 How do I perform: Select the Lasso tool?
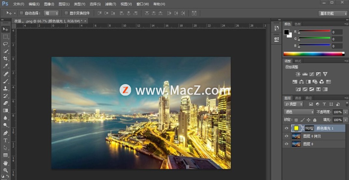coord(6,44)
